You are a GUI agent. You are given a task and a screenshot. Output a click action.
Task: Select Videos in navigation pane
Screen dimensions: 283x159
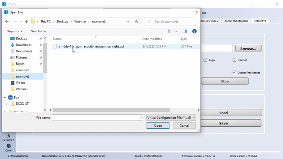point(20,83)
